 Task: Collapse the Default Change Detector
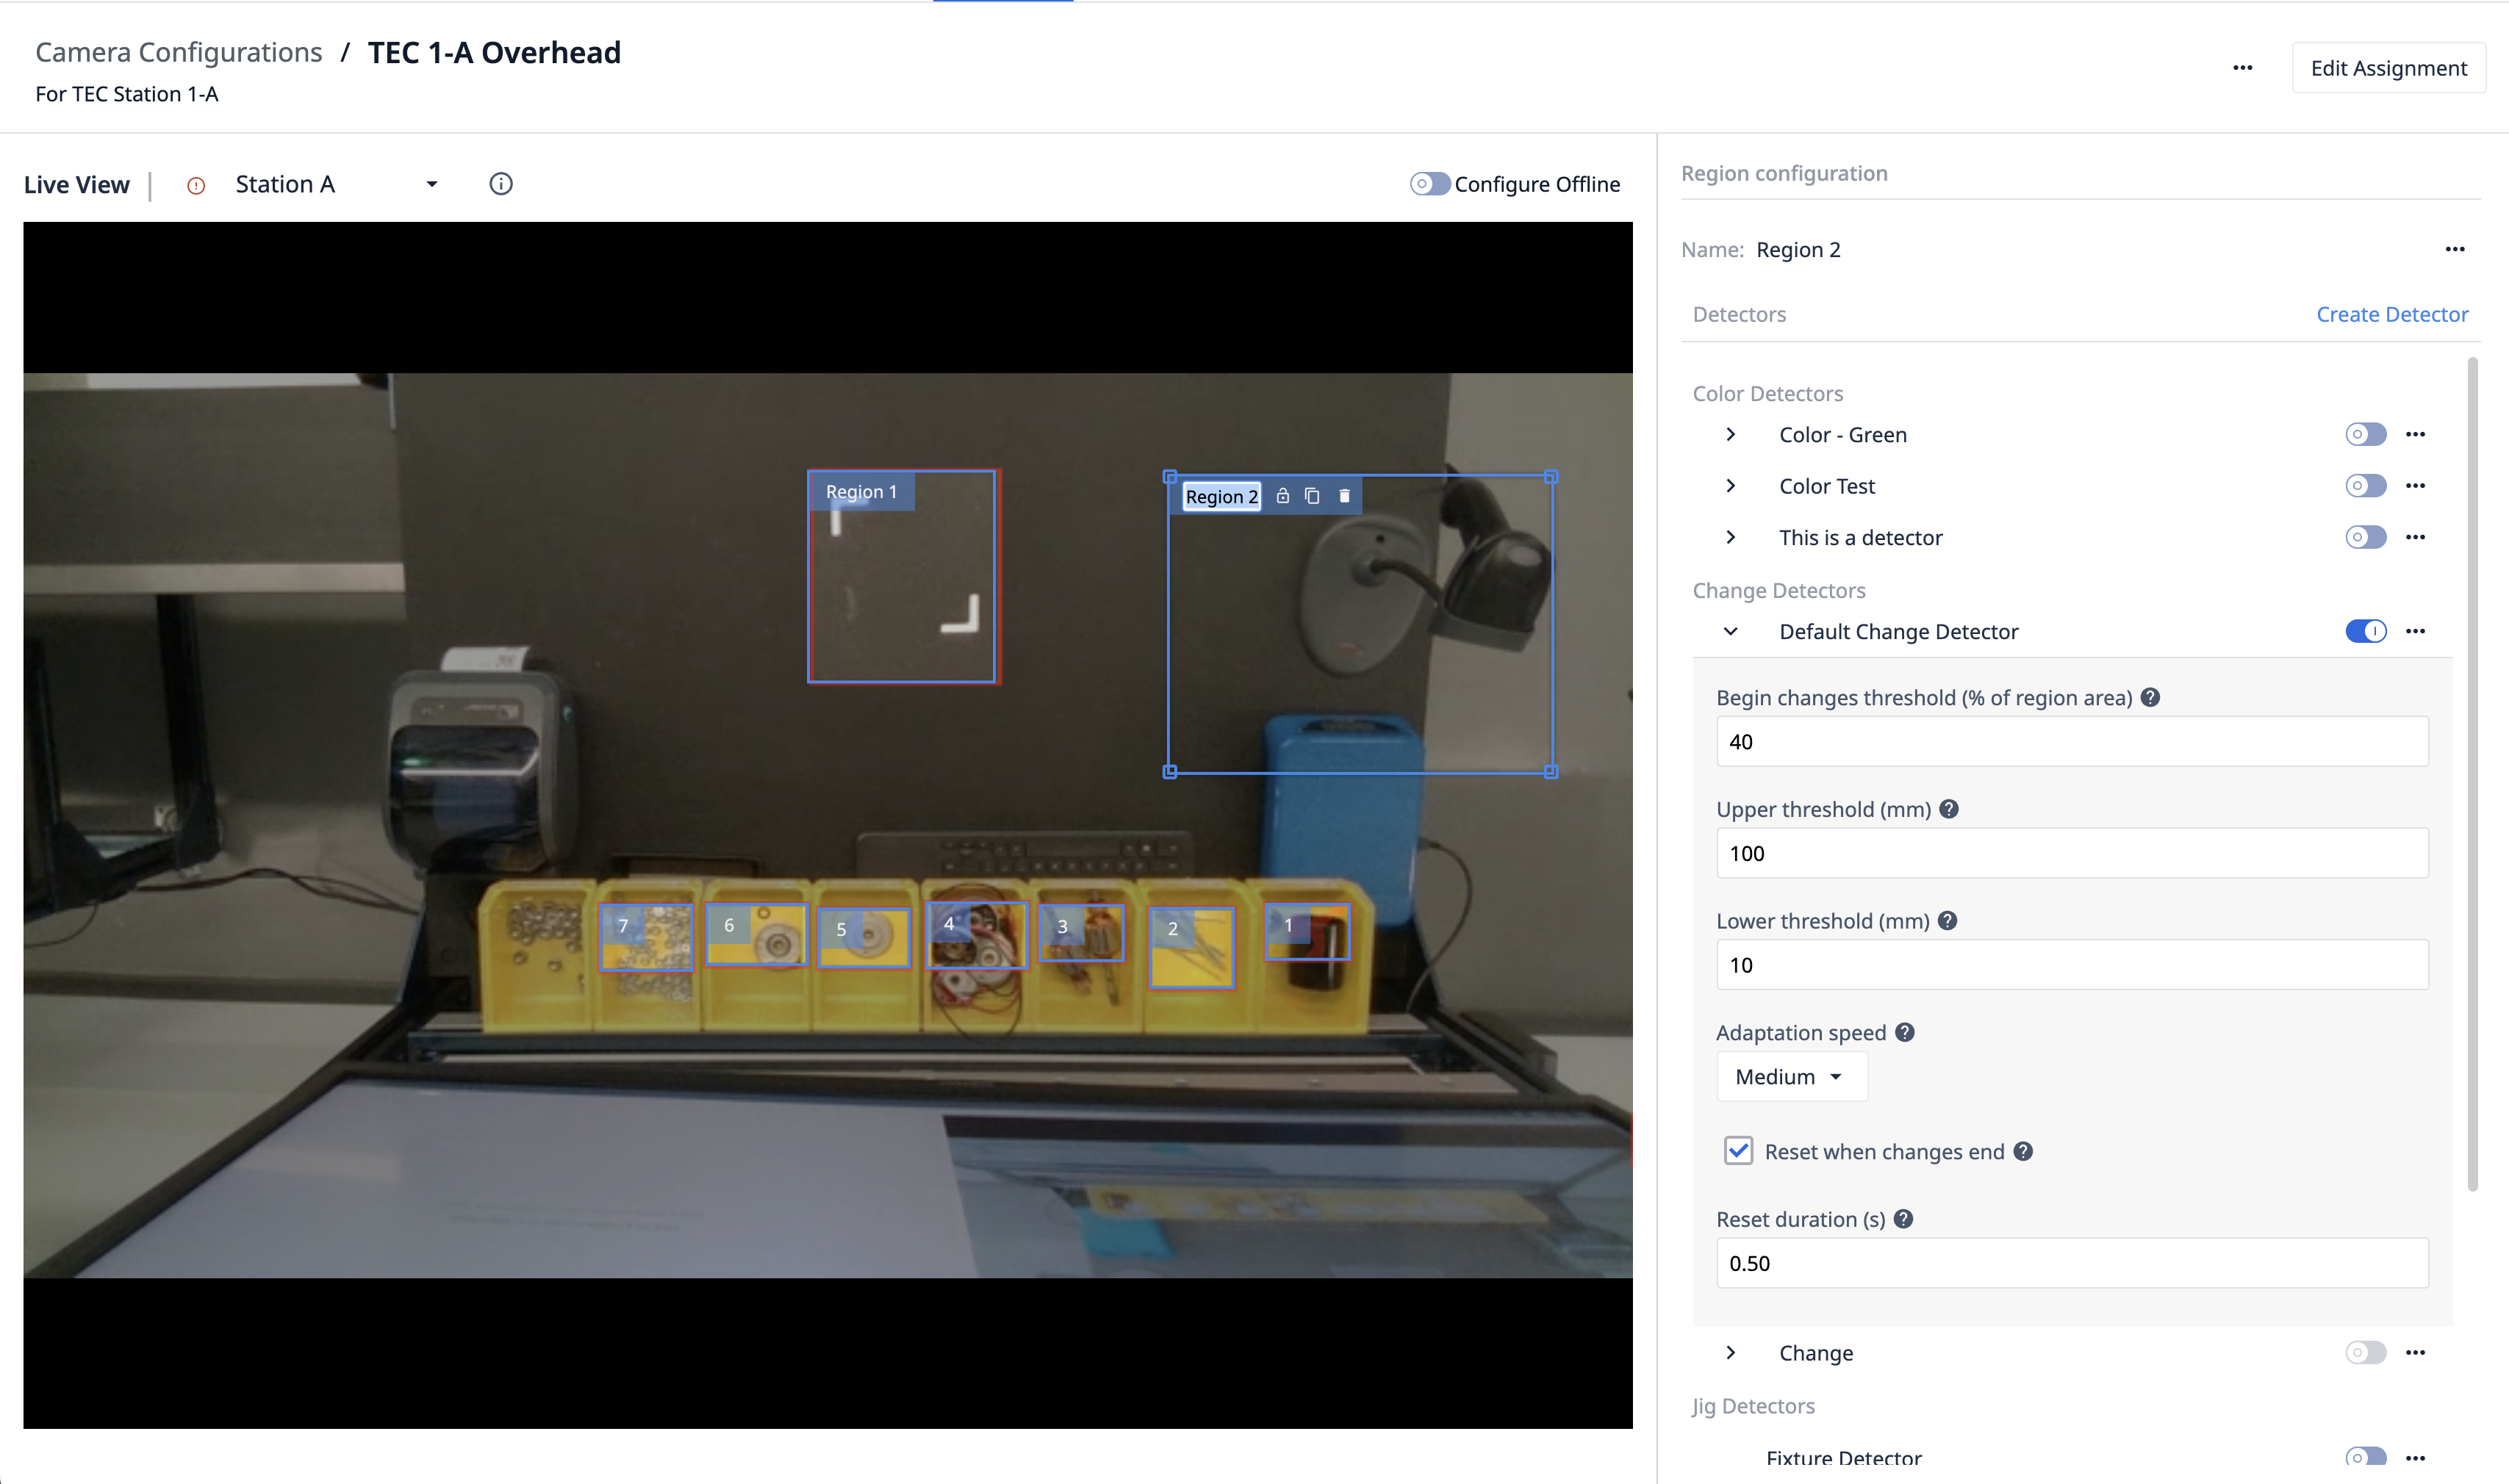click(x=1731, y=631)
